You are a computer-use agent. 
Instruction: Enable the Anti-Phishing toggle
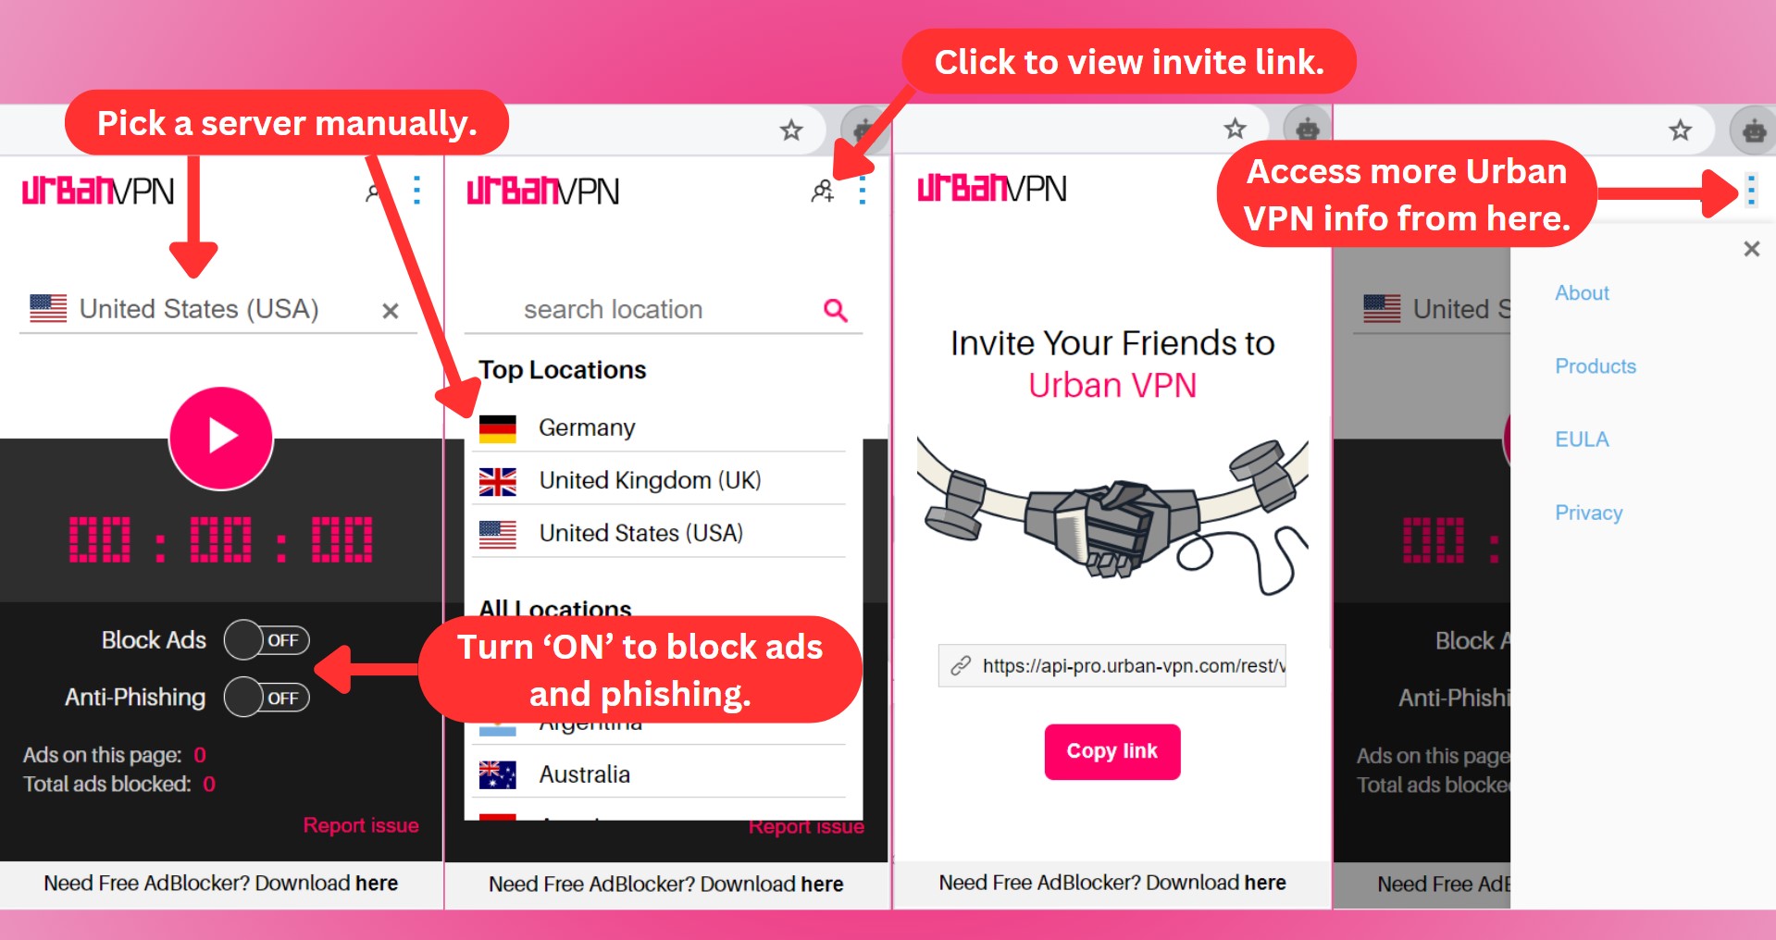click(267, 698)
